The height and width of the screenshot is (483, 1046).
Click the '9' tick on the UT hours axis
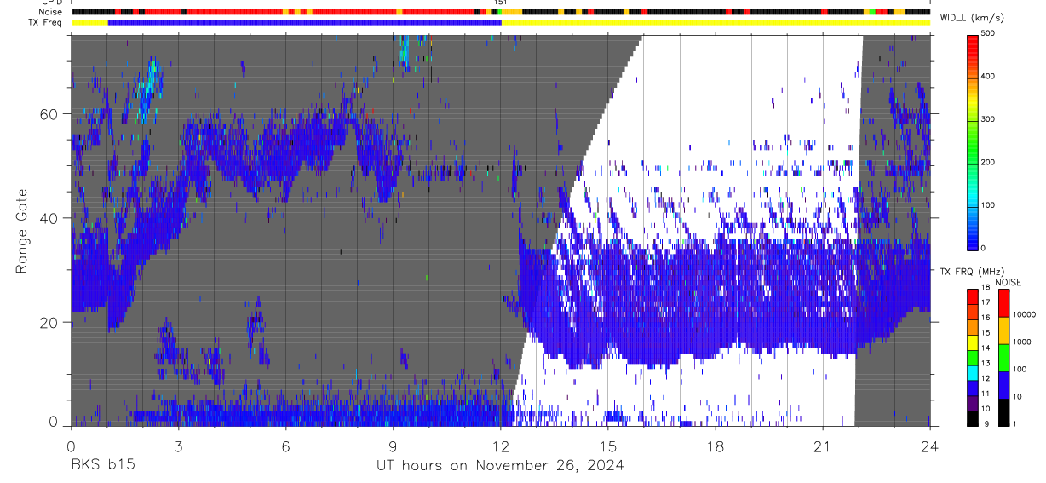(x=393, y=446)
